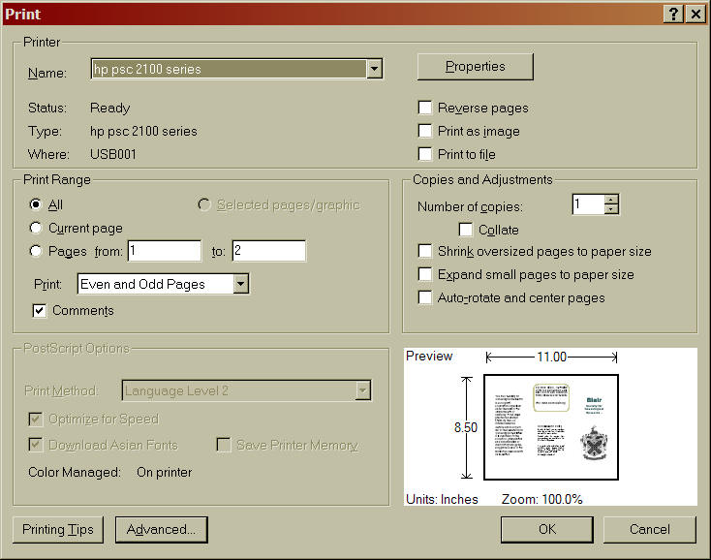Open printer Properties
The width and height of the screenshot is (711, 560).
tap(475, 67)
